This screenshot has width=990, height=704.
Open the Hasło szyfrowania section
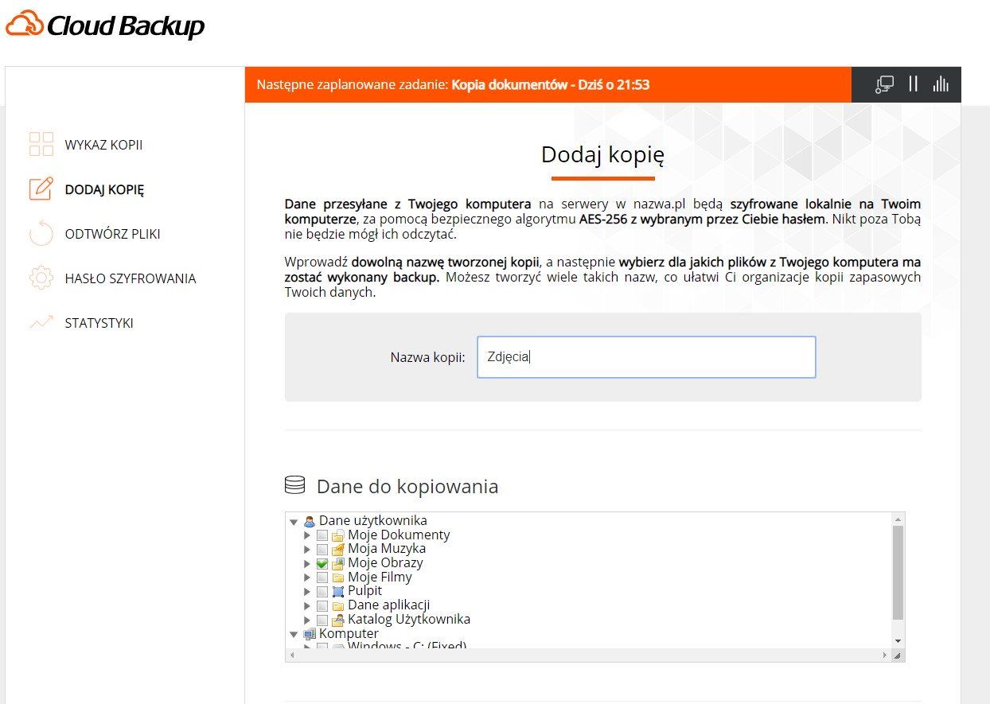click(x=130, y=278)
